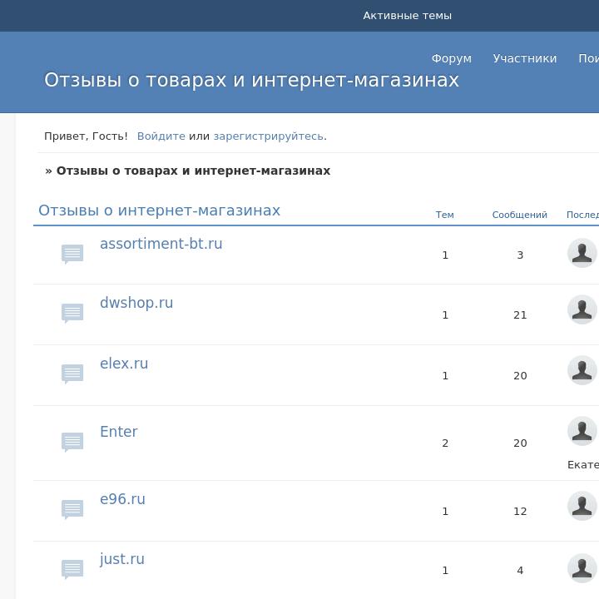599x599 pixels.
Task: Click the e96.ru forum speech-bubble icon
Action: pos(72,509)
